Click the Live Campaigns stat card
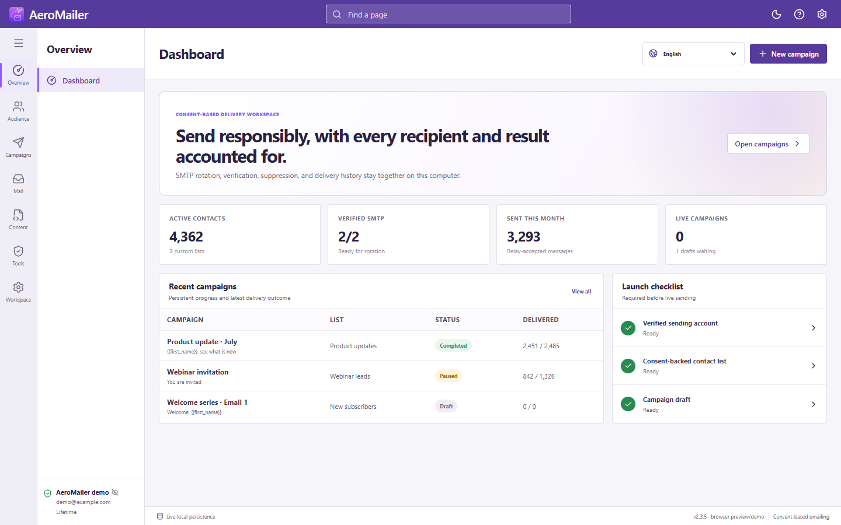The height and width of the screenshot is (525, 841). pos(746,235)
